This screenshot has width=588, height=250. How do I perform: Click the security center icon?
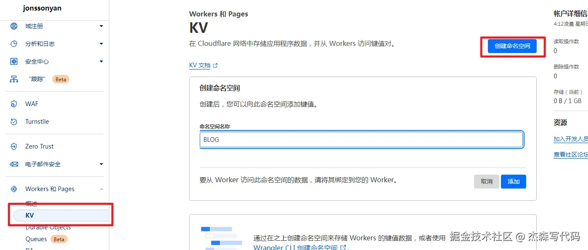[x=14, y=61]
